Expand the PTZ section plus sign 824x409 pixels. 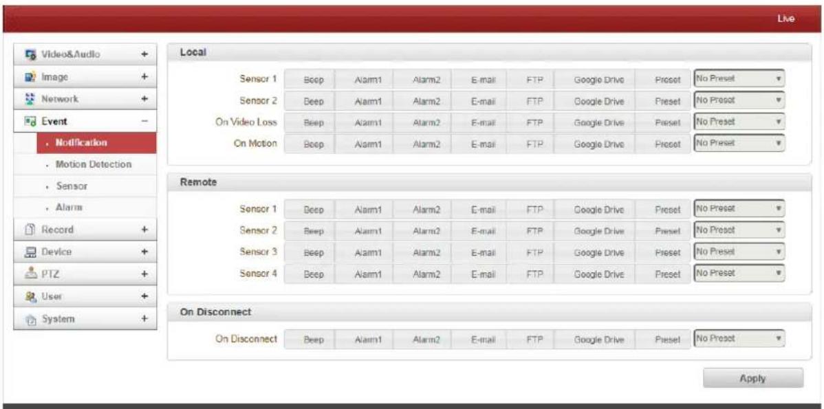pyautogui.click(x=144, y=274)
